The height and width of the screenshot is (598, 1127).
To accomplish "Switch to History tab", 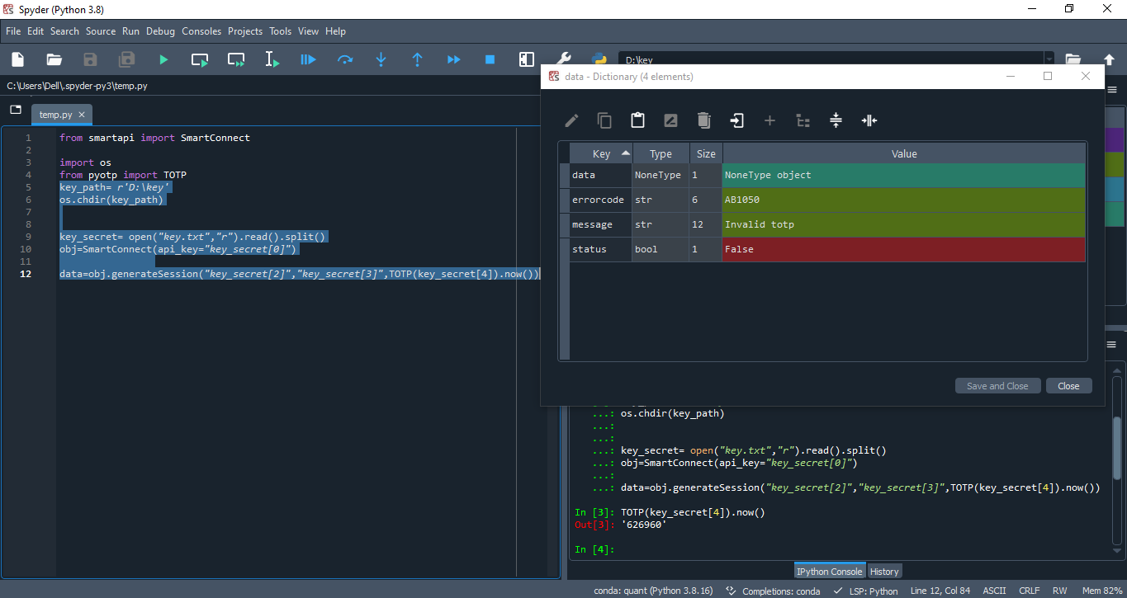I will click(884, 571).
